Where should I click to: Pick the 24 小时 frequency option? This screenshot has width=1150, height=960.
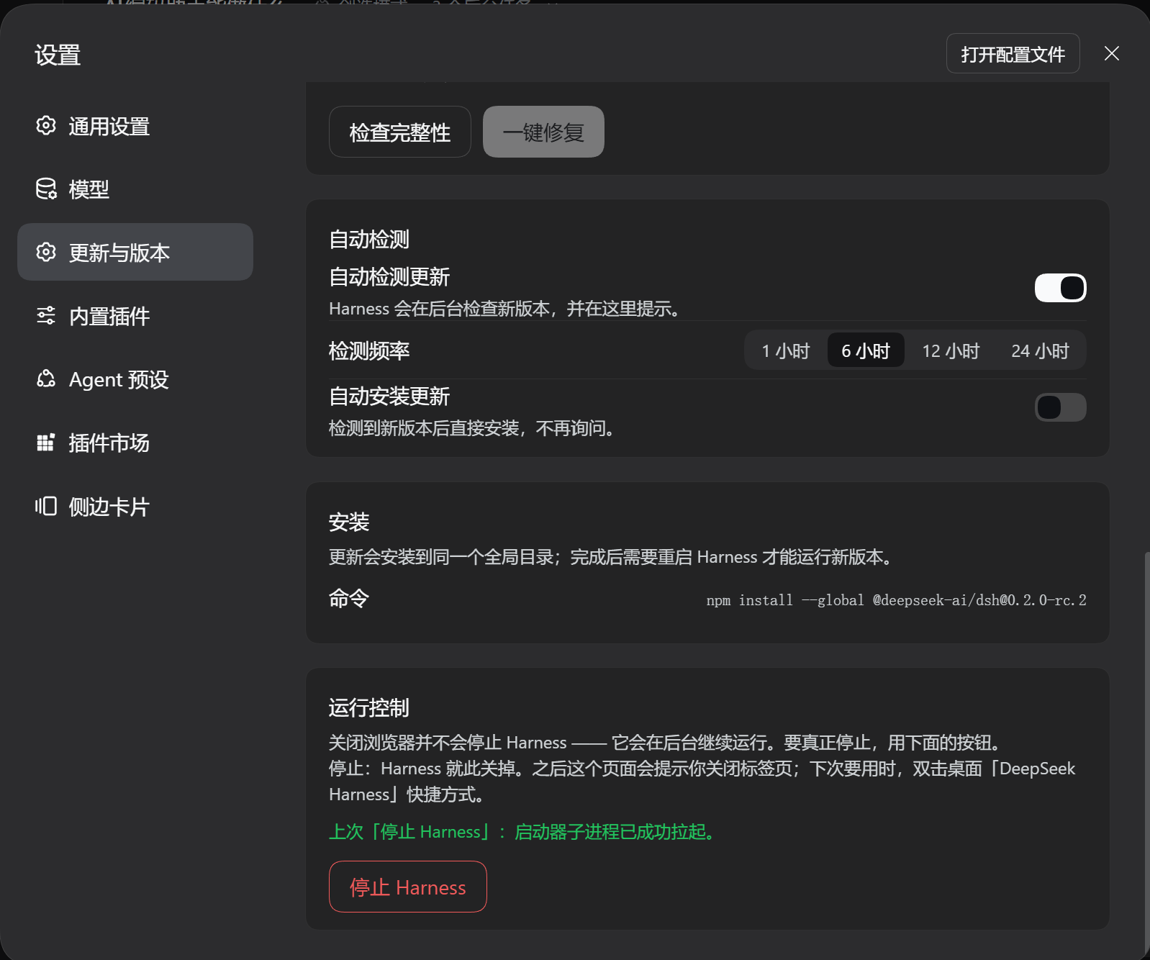(1040, 350)
